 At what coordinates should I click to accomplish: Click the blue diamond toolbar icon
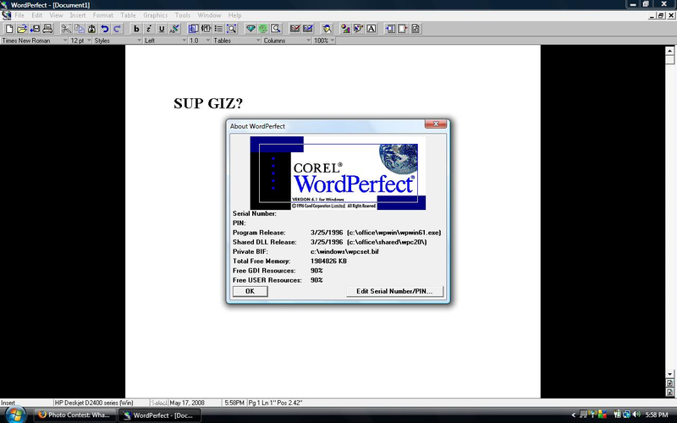[250, 29]
